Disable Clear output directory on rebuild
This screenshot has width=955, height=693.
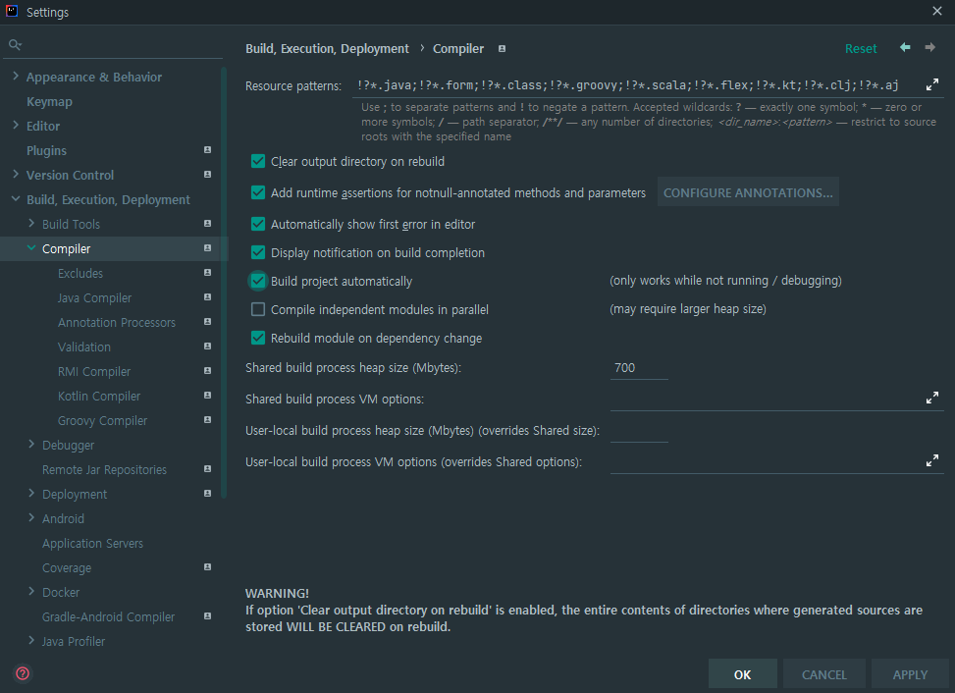[257, 161]
